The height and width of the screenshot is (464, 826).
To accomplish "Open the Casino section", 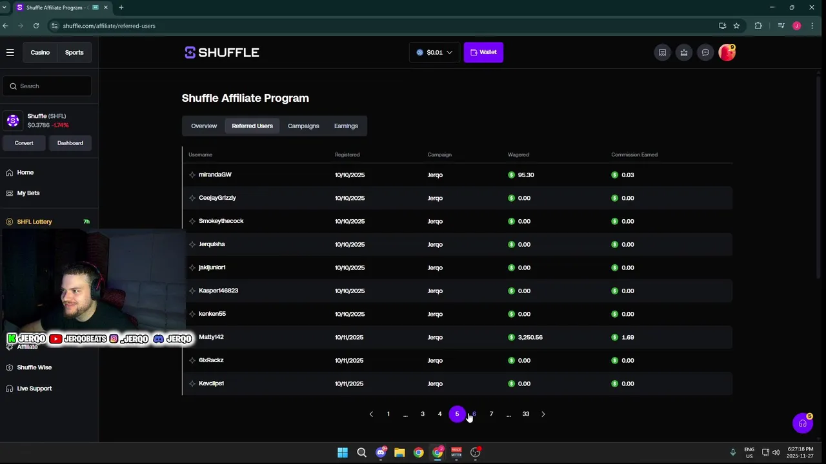I will [40, 52].
